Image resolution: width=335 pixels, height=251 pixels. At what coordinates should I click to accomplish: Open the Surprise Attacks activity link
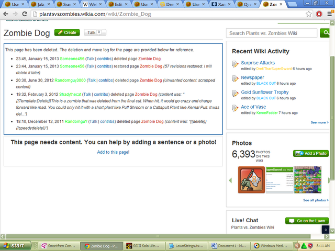258,63
